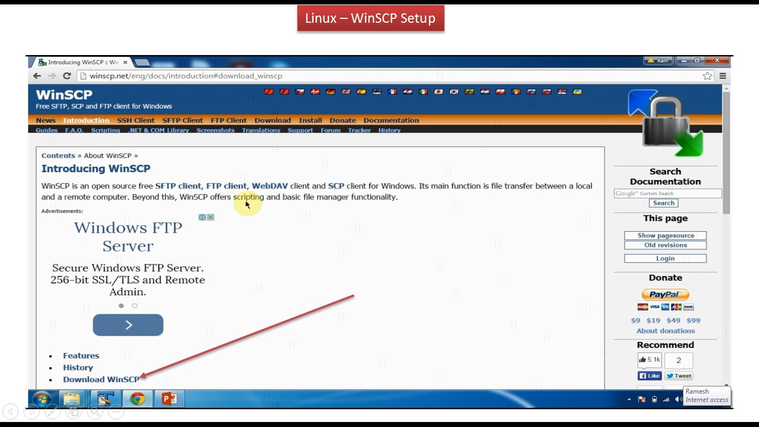Choose the $99 donation link

coord(693,320)
